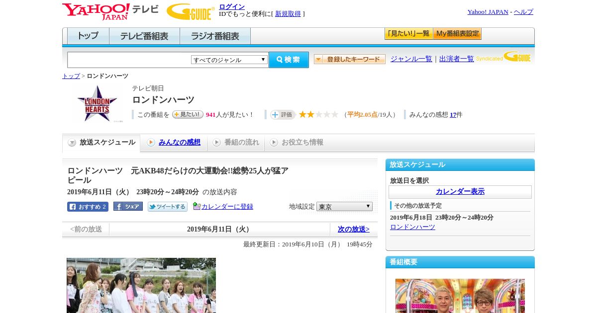Click the カレンダーに登録 link
This screenshot has width=597, height=313.
[x=227, y=207]
